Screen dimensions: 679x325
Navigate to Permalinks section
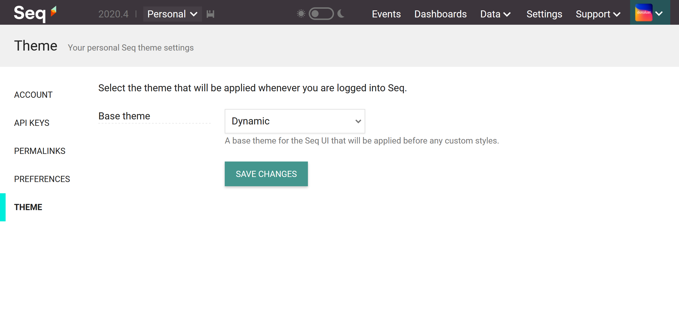39,151
